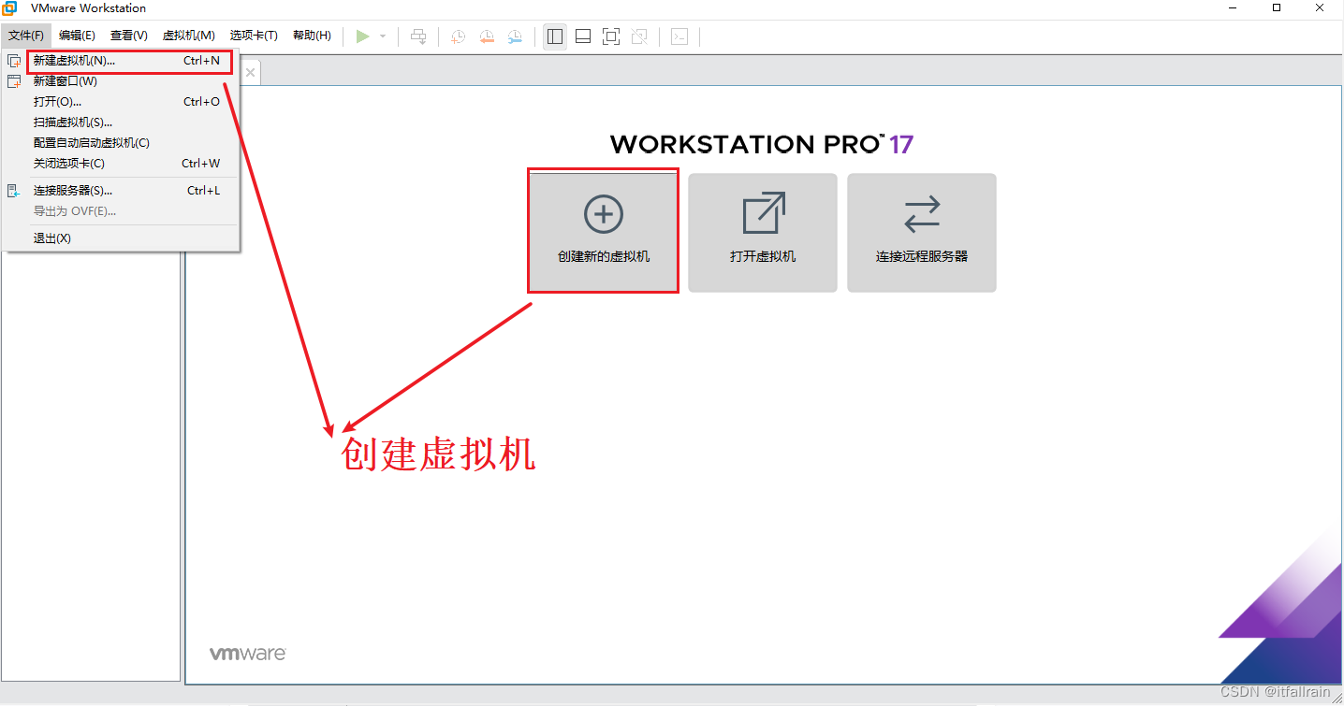Open the 虚拟机(M) menu
The width and height of the screenshot is (1344, 706).
pyautogui.click(x=189, y=36)
